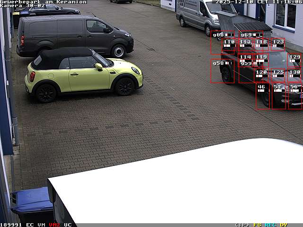Click the yellow DY status indicator
The height and width of the screenshot is (227, 303).
(283, 225)
